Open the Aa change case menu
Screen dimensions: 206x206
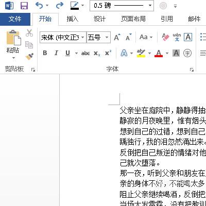click(146, 37)
